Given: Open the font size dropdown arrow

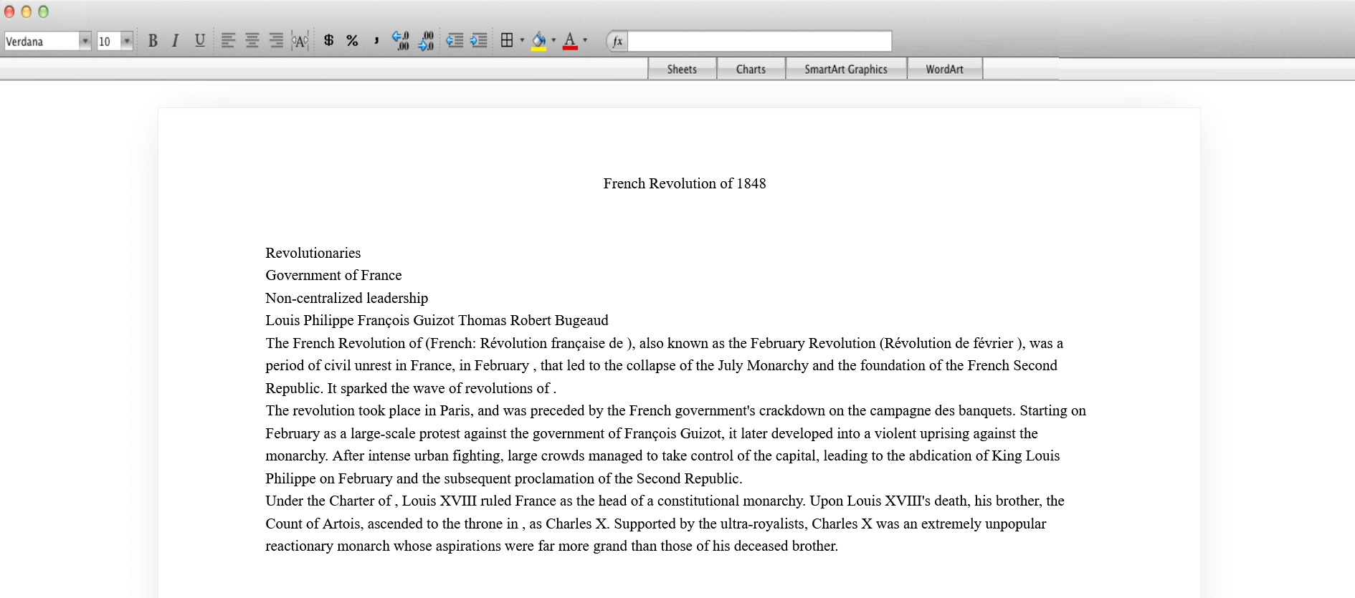Looking at the screenshot, I should 127,41.
